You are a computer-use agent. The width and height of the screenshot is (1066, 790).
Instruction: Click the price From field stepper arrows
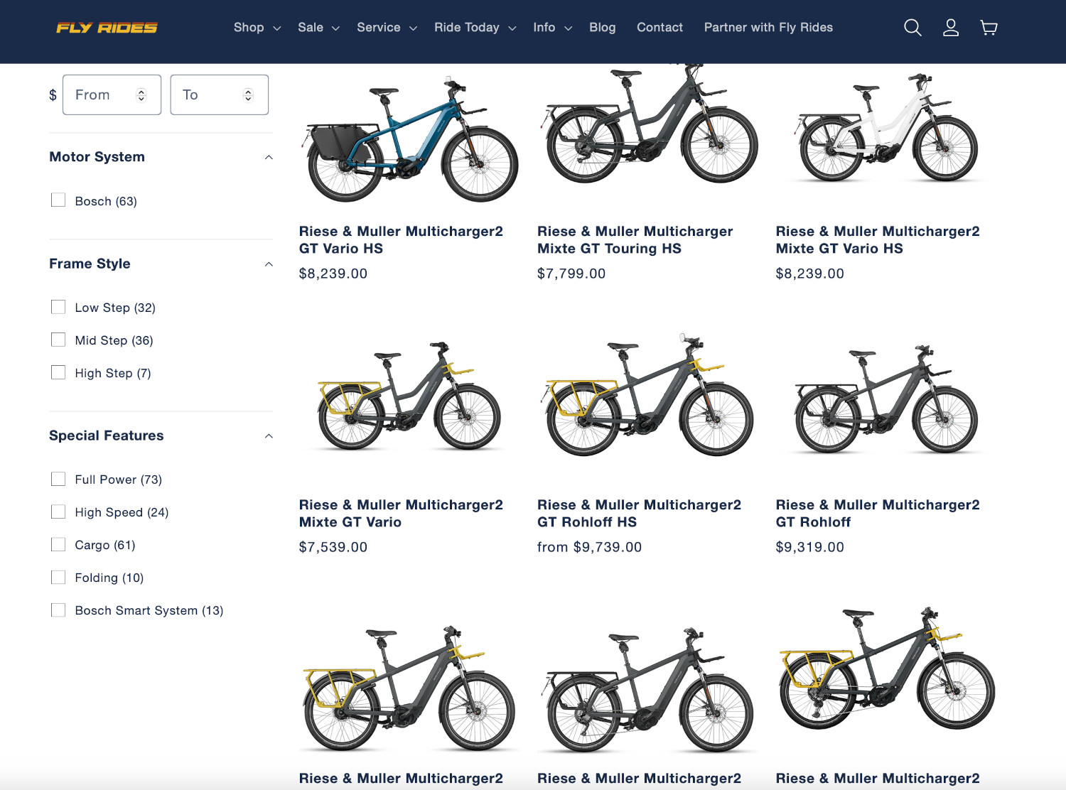[x=141, y=95]
